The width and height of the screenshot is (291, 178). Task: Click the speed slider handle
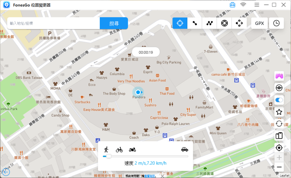coord(109,156)
